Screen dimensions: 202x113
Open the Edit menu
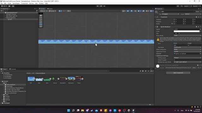pyautogui.click(x=5, y=3)
